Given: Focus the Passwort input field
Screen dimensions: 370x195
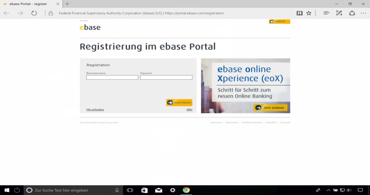Looking at the screenshot, I should 166,78.
